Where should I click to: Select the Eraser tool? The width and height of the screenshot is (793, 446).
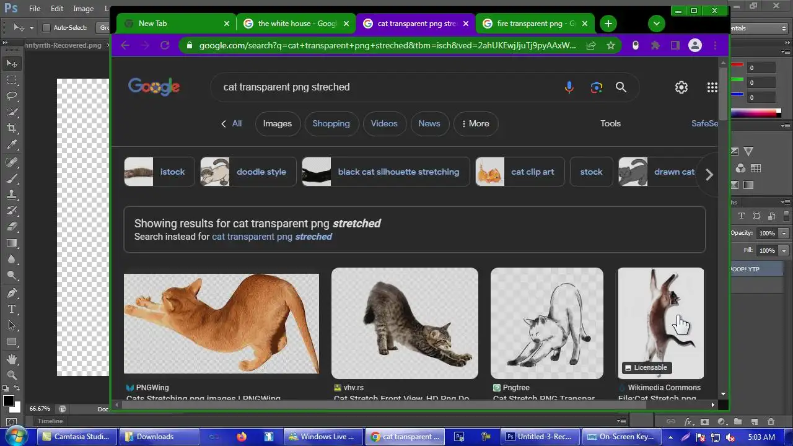[12, 227]
